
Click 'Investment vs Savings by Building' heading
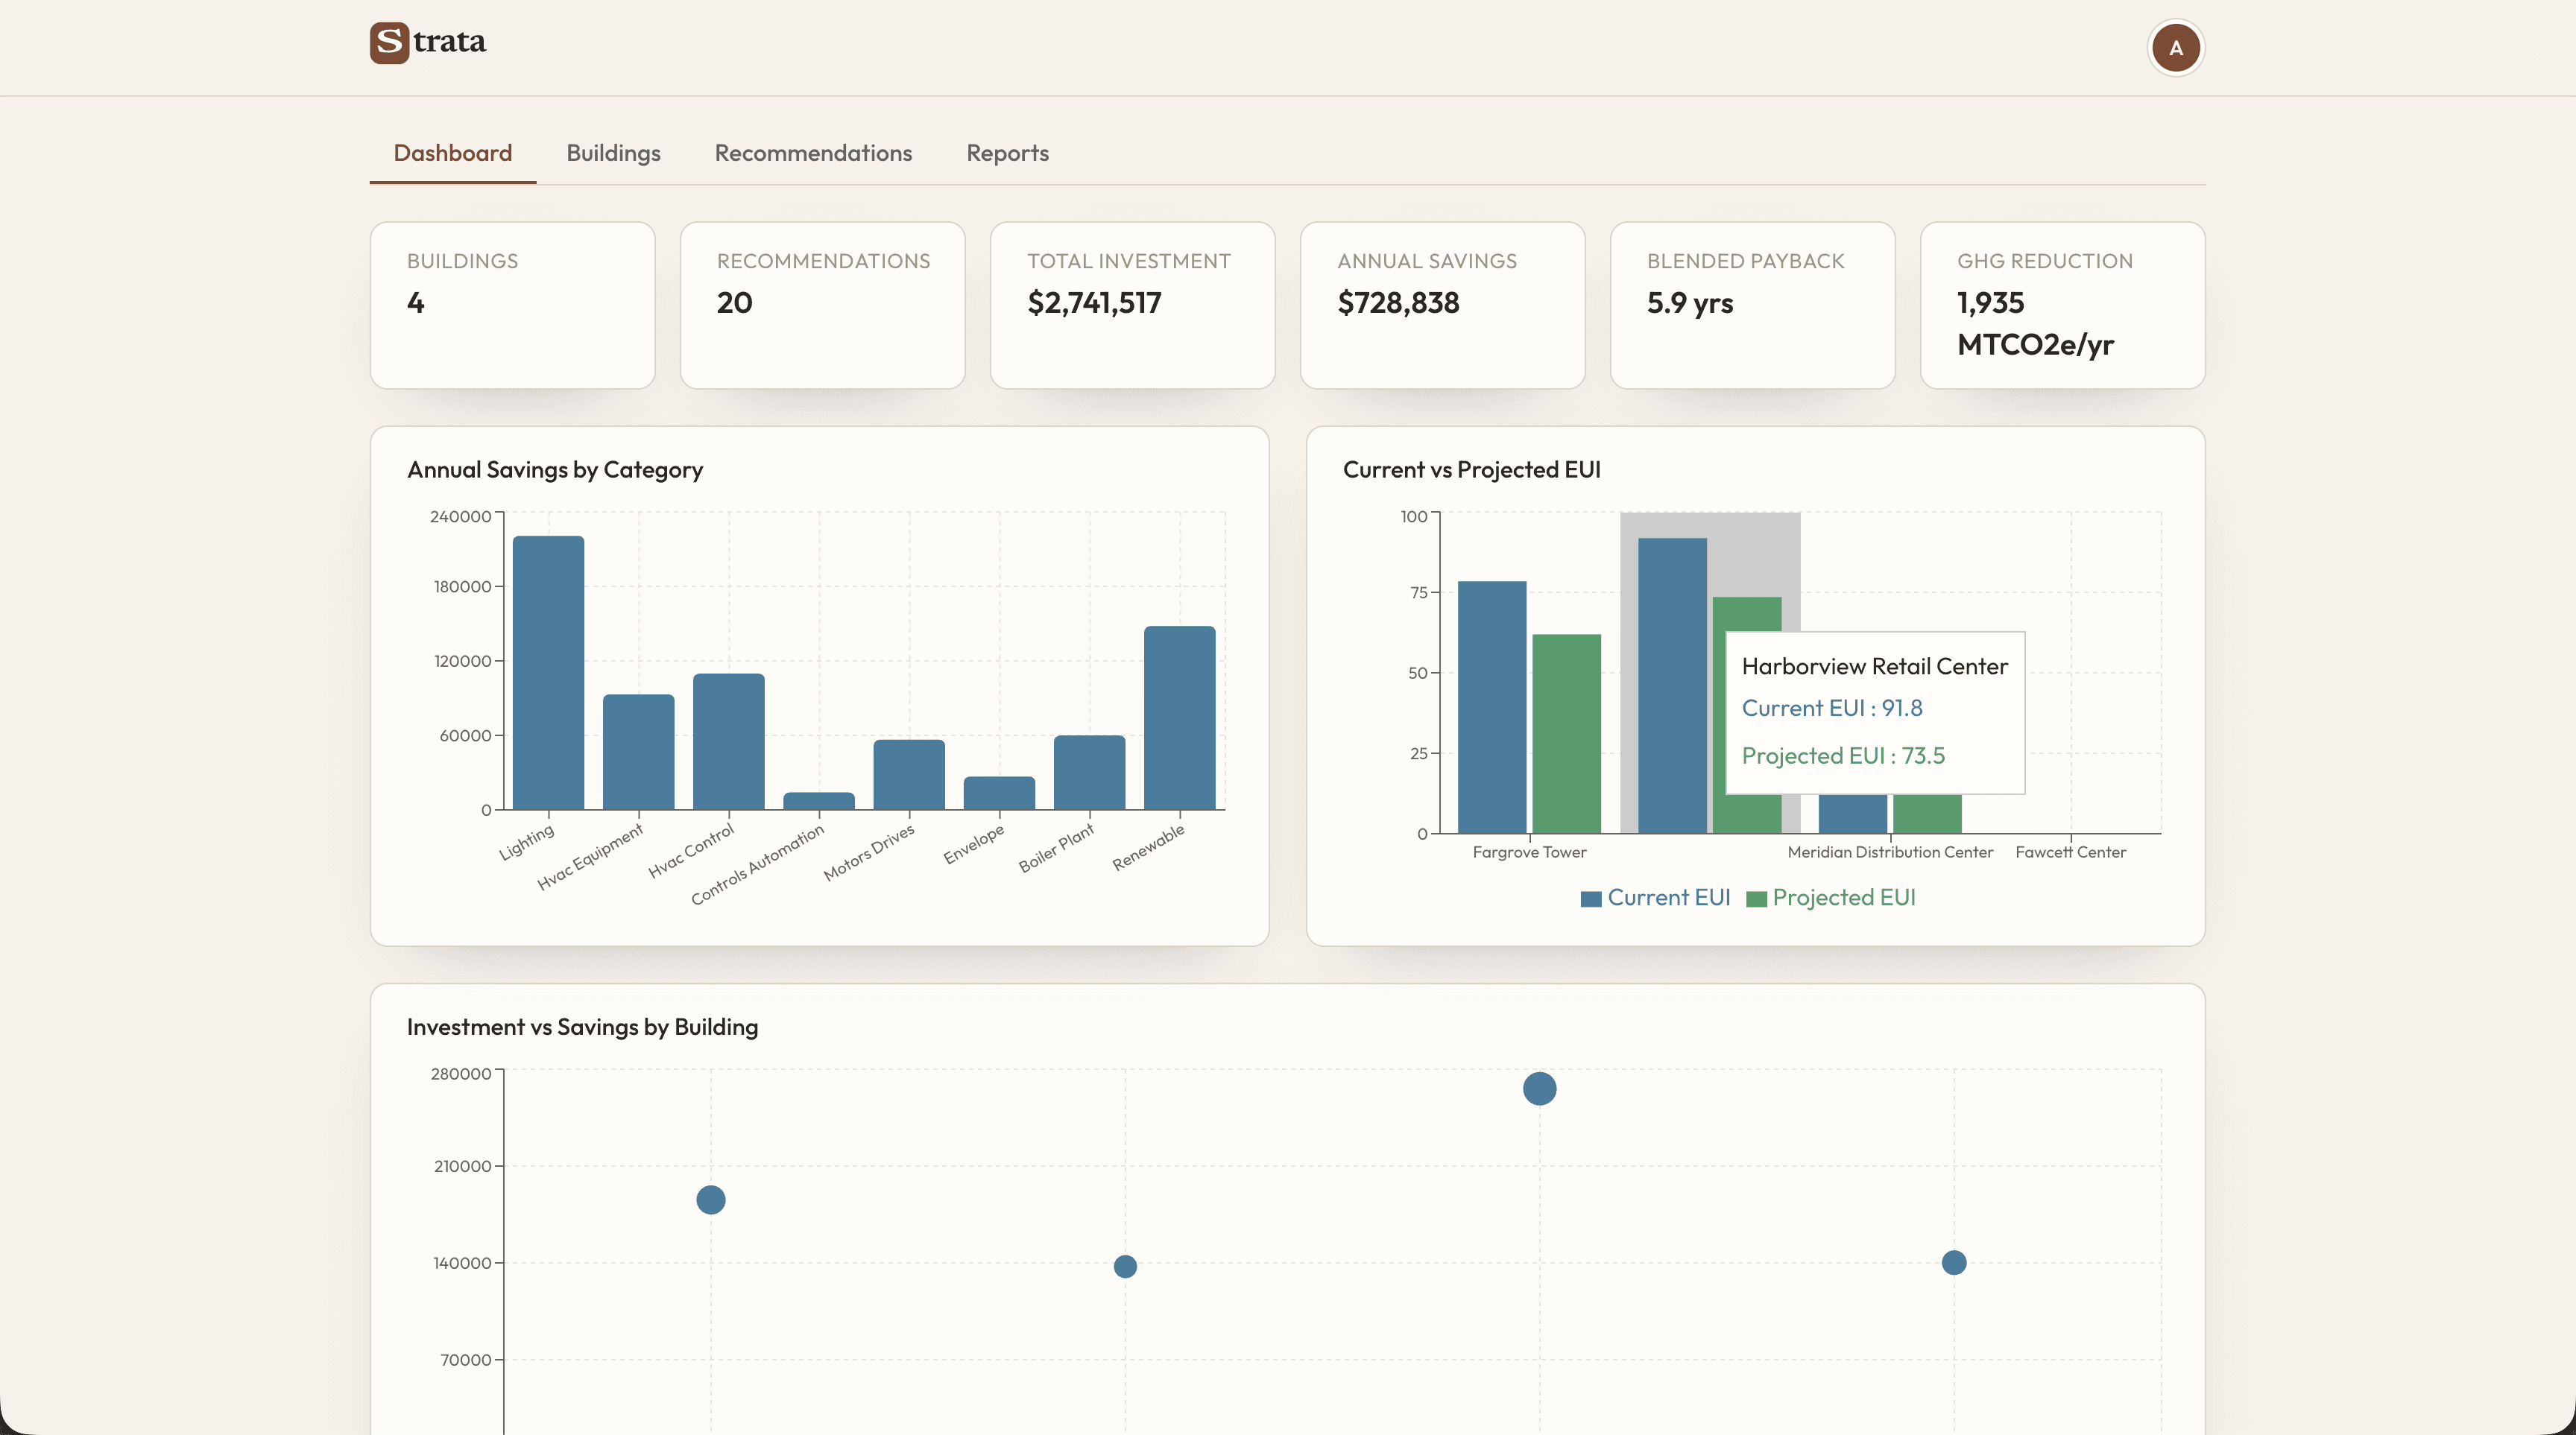point(582,1027)
